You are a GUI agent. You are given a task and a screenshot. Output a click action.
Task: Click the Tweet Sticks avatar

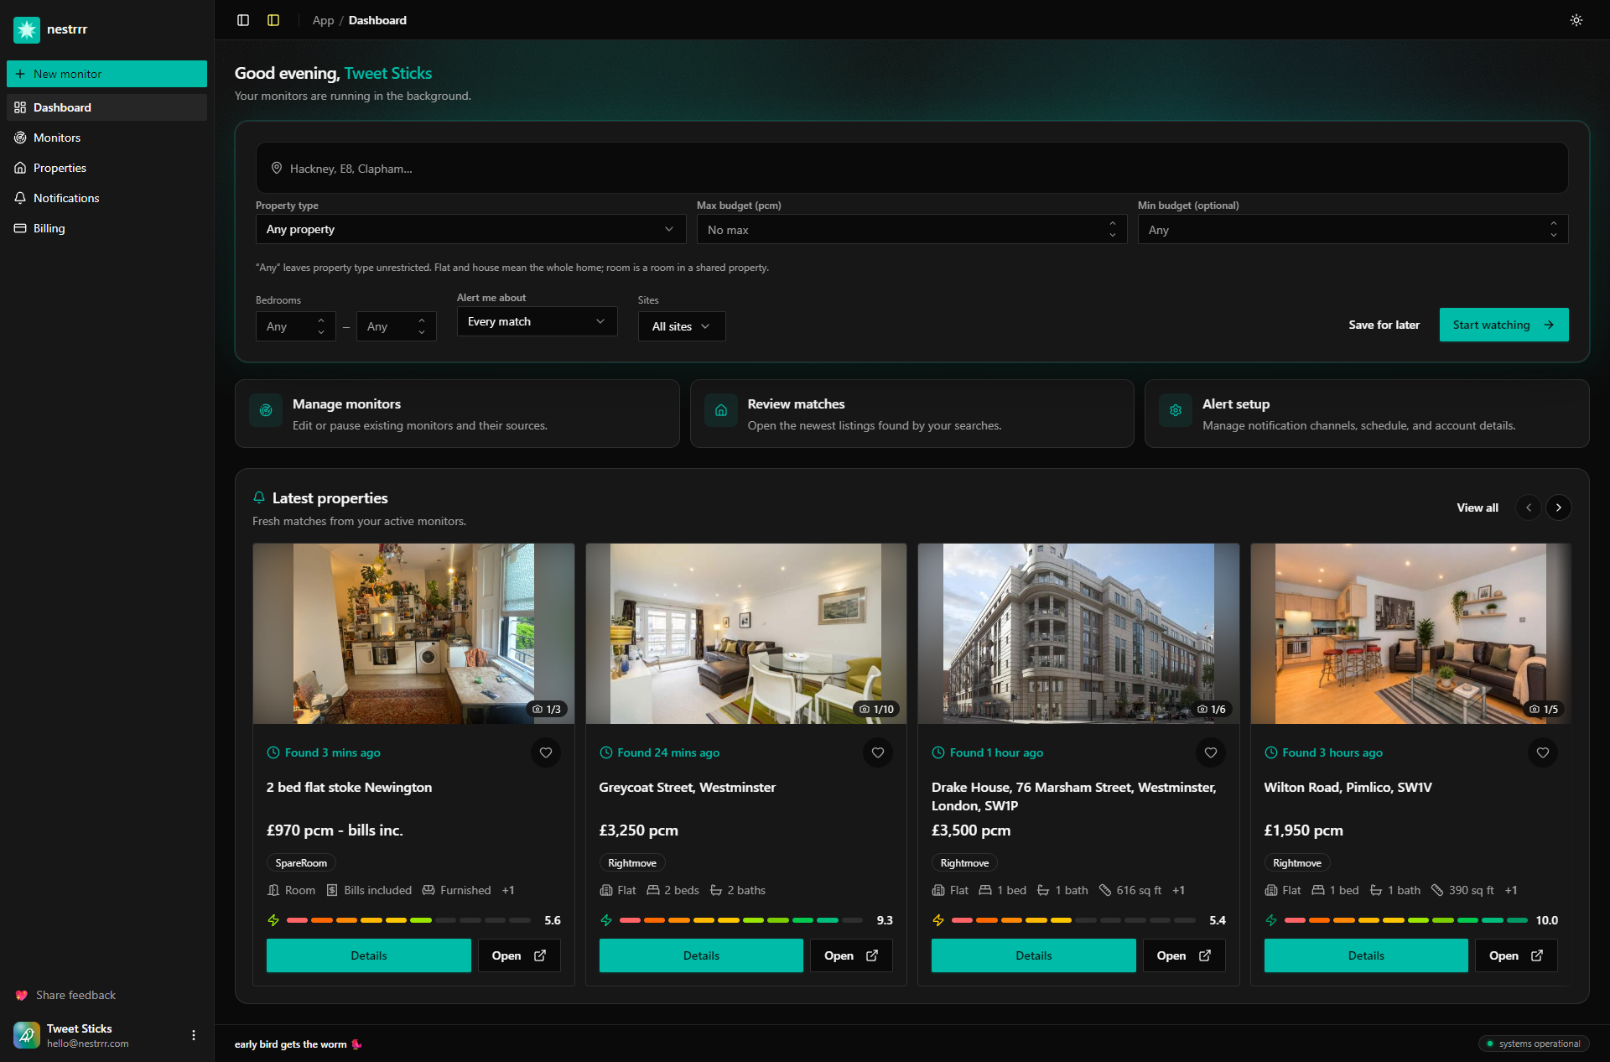coord(27,1035)
